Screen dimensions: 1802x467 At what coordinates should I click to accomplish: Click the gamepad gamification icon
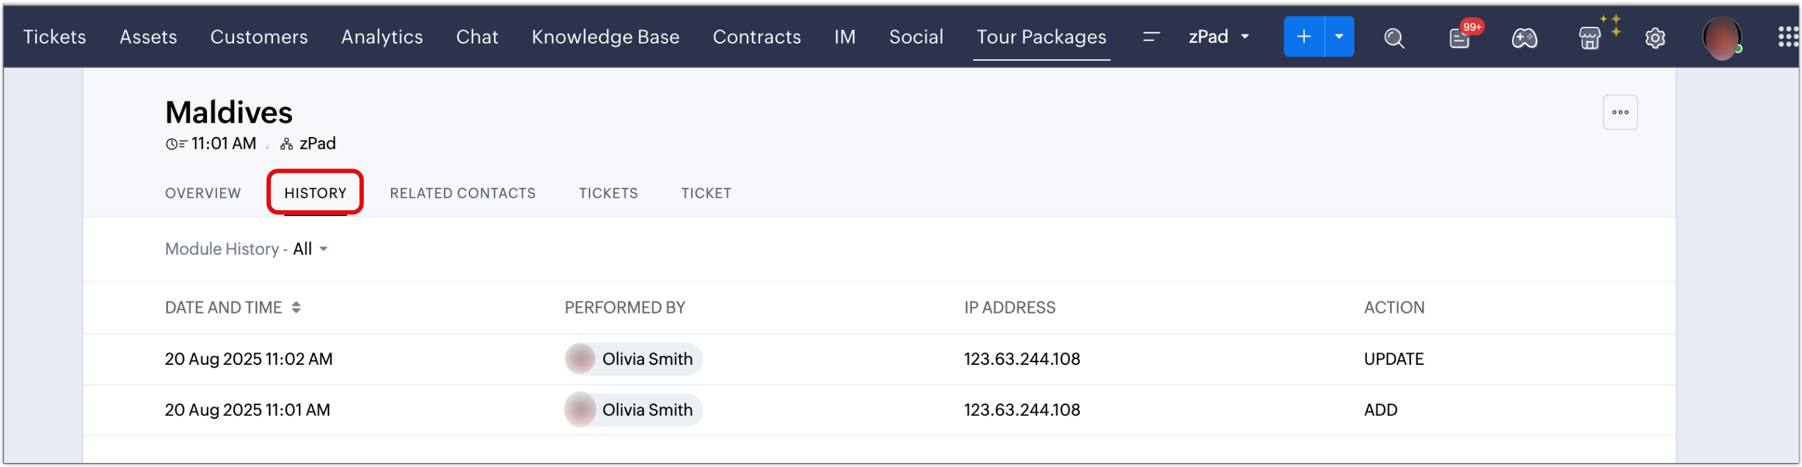tap(1524, 38)
